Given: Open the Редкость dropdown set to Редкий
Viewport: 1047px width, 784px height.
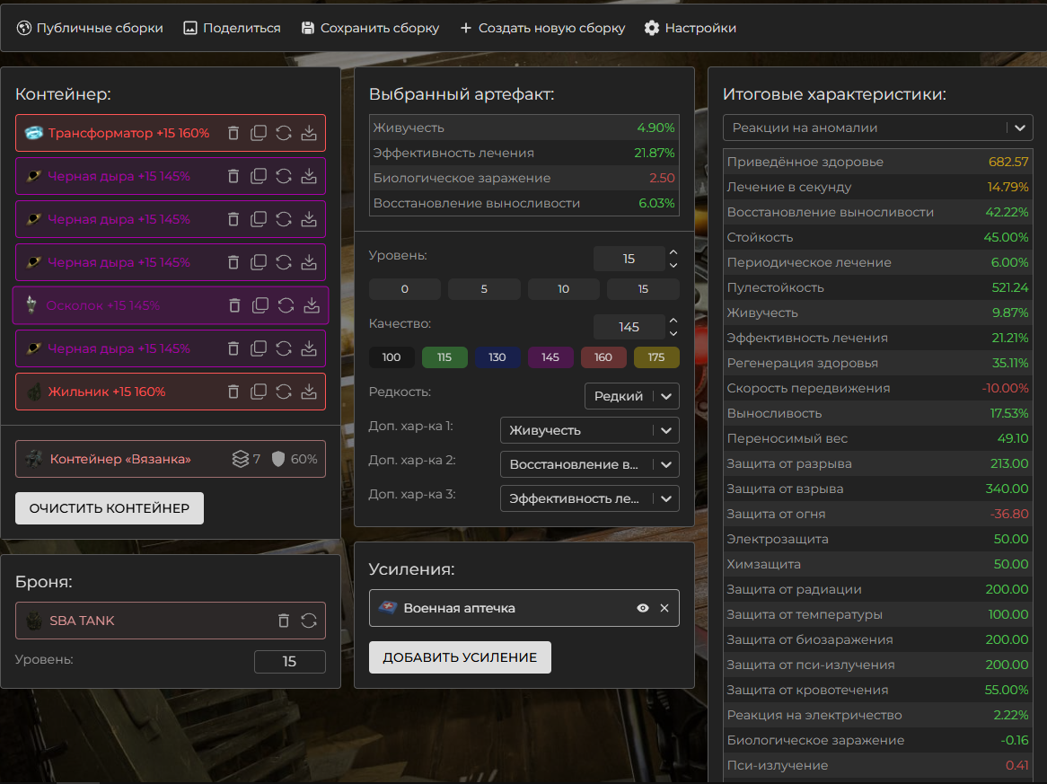Looking at the screenshot, I should pyautogui.click(x=631, y=396).
